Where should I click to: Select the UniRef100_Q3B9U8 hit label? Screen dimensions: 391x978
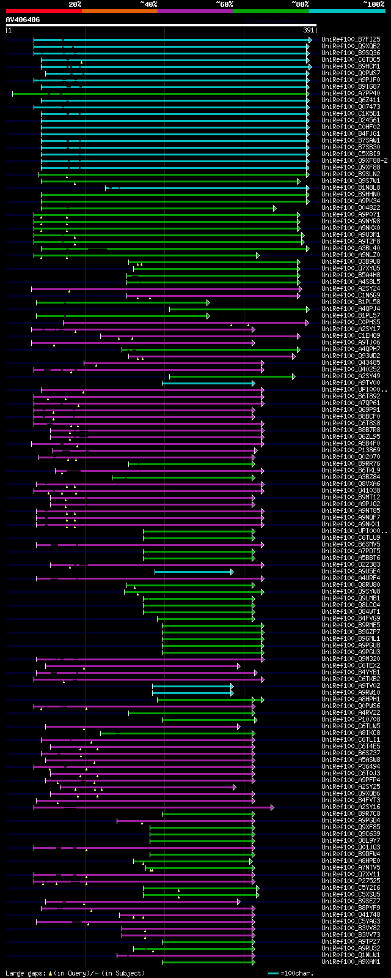pos(351,261)
